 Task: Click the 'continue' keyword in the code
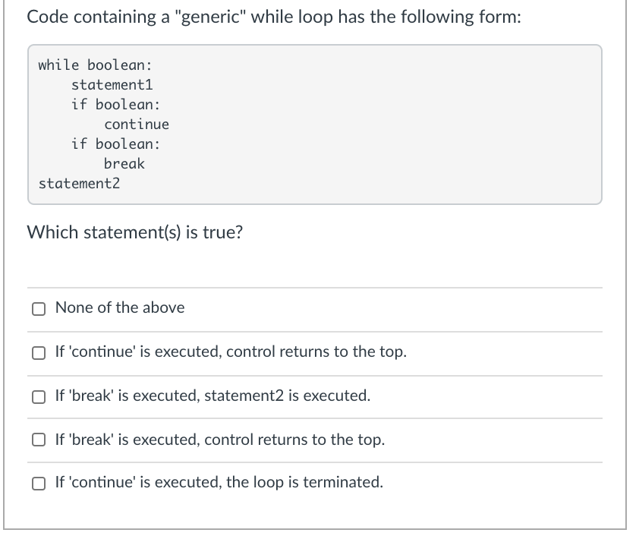tap(137, 124)
